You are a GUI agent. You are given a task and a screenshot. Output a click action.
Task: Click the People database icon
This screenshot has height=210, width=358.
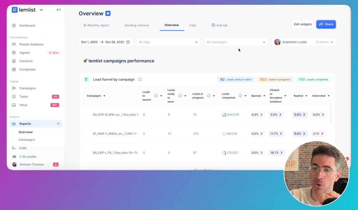coord(14,44)
